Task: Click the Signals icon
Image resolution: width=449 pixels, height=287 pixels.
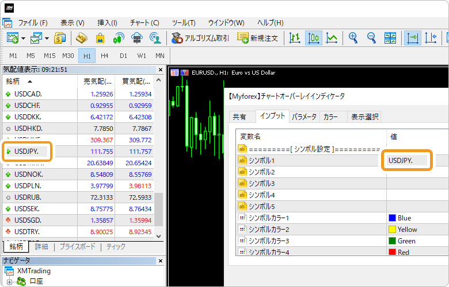Action: (x=118, y=38)
